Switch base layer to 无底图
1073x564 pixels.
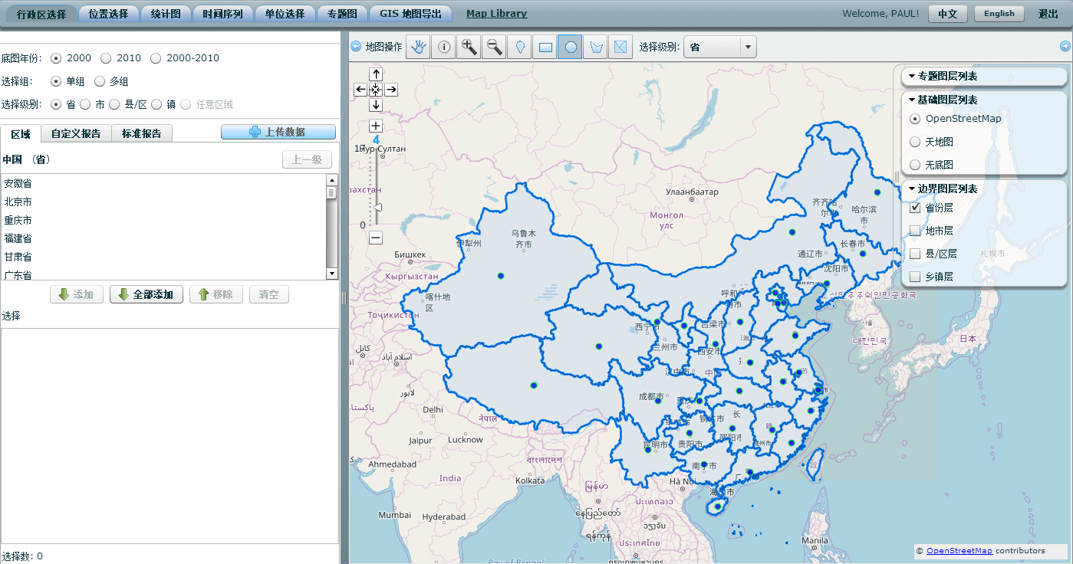click(x=915, y=165)
